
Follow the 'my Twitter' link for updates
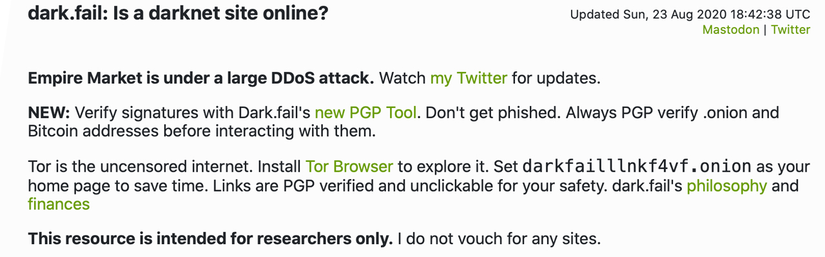click(x=469, y=78)
